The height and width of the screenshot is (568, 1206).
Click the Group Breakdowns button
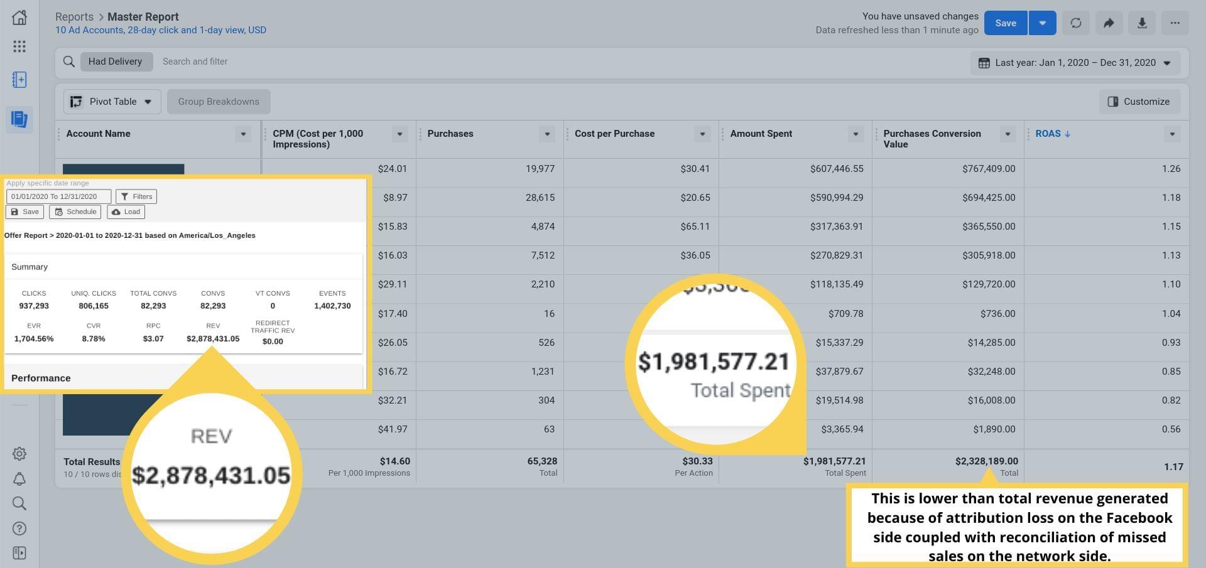(x=219, y=102)
